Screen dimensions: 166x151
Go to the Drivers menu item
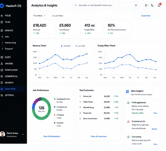9,64
